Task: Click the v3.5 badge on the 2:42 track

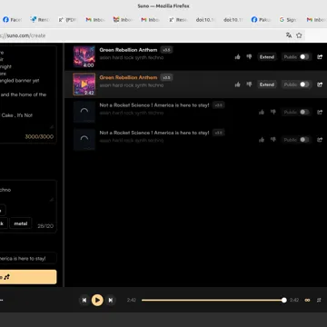Action: 166,77
